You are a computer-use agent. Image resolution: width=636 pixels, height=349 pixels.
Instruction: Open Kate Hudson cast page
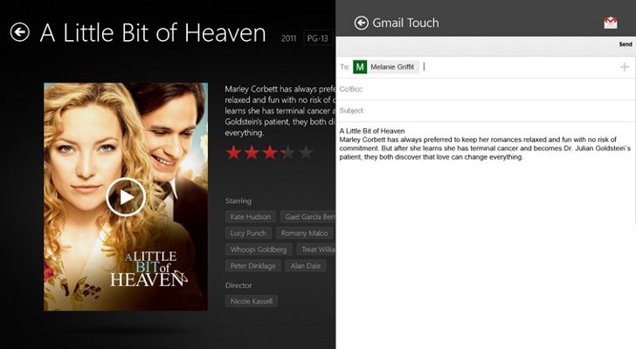[251, 216]
